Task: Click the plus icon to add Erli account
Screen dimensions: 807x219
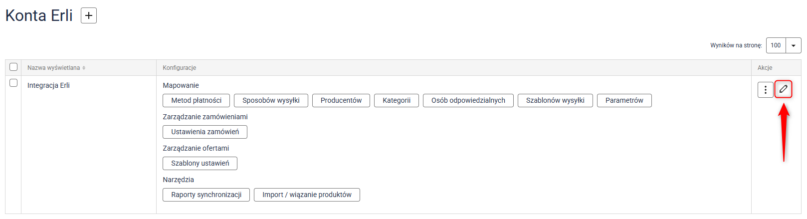Action: coord(89,15)
